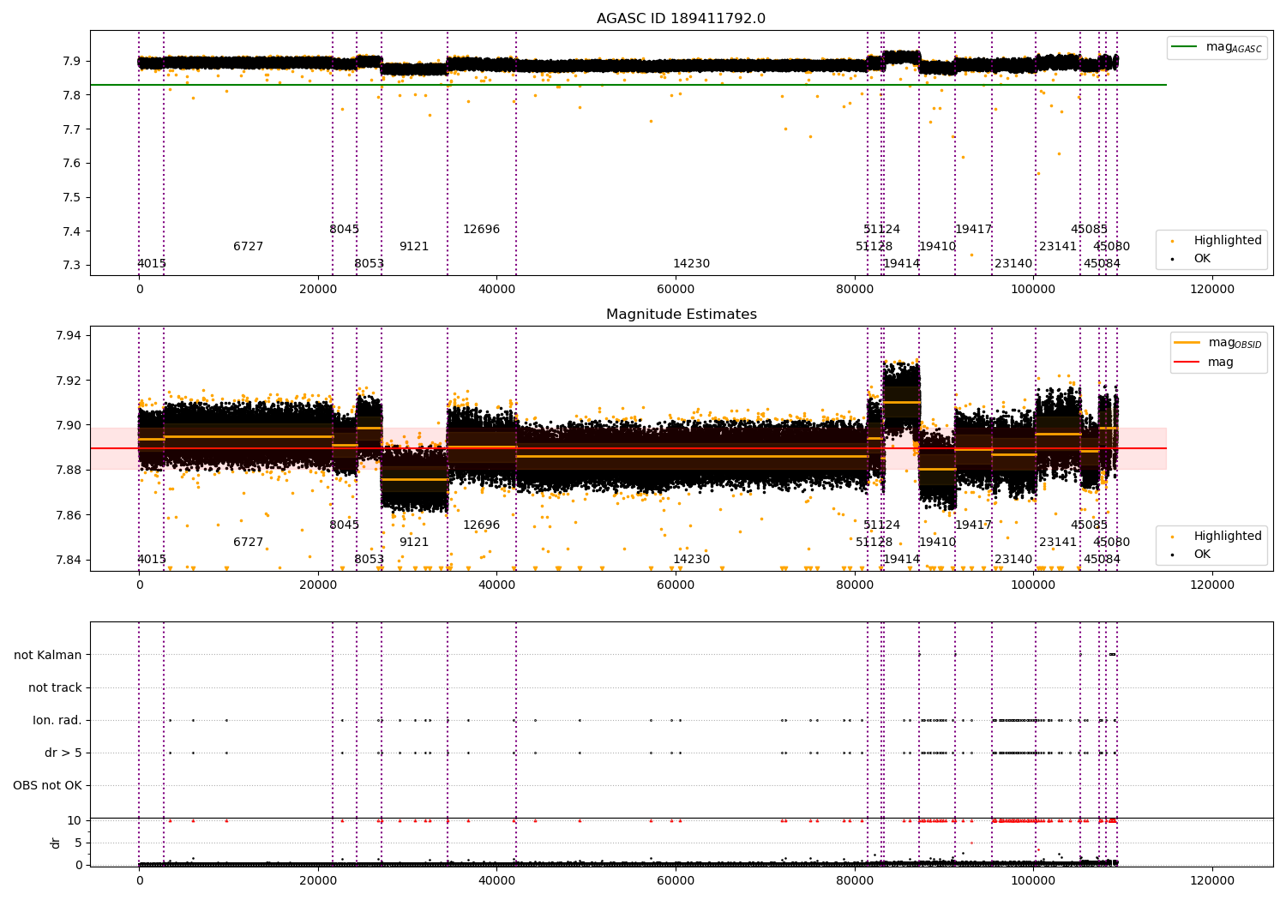Click the Magnitude Estimates plot title
This screenshot has height=900, width=1286.
tap(681, 315)
